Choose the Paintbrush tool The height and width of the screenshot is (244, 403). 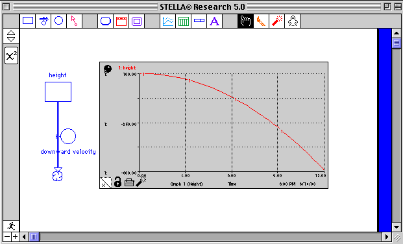click(x=261, y=21)
